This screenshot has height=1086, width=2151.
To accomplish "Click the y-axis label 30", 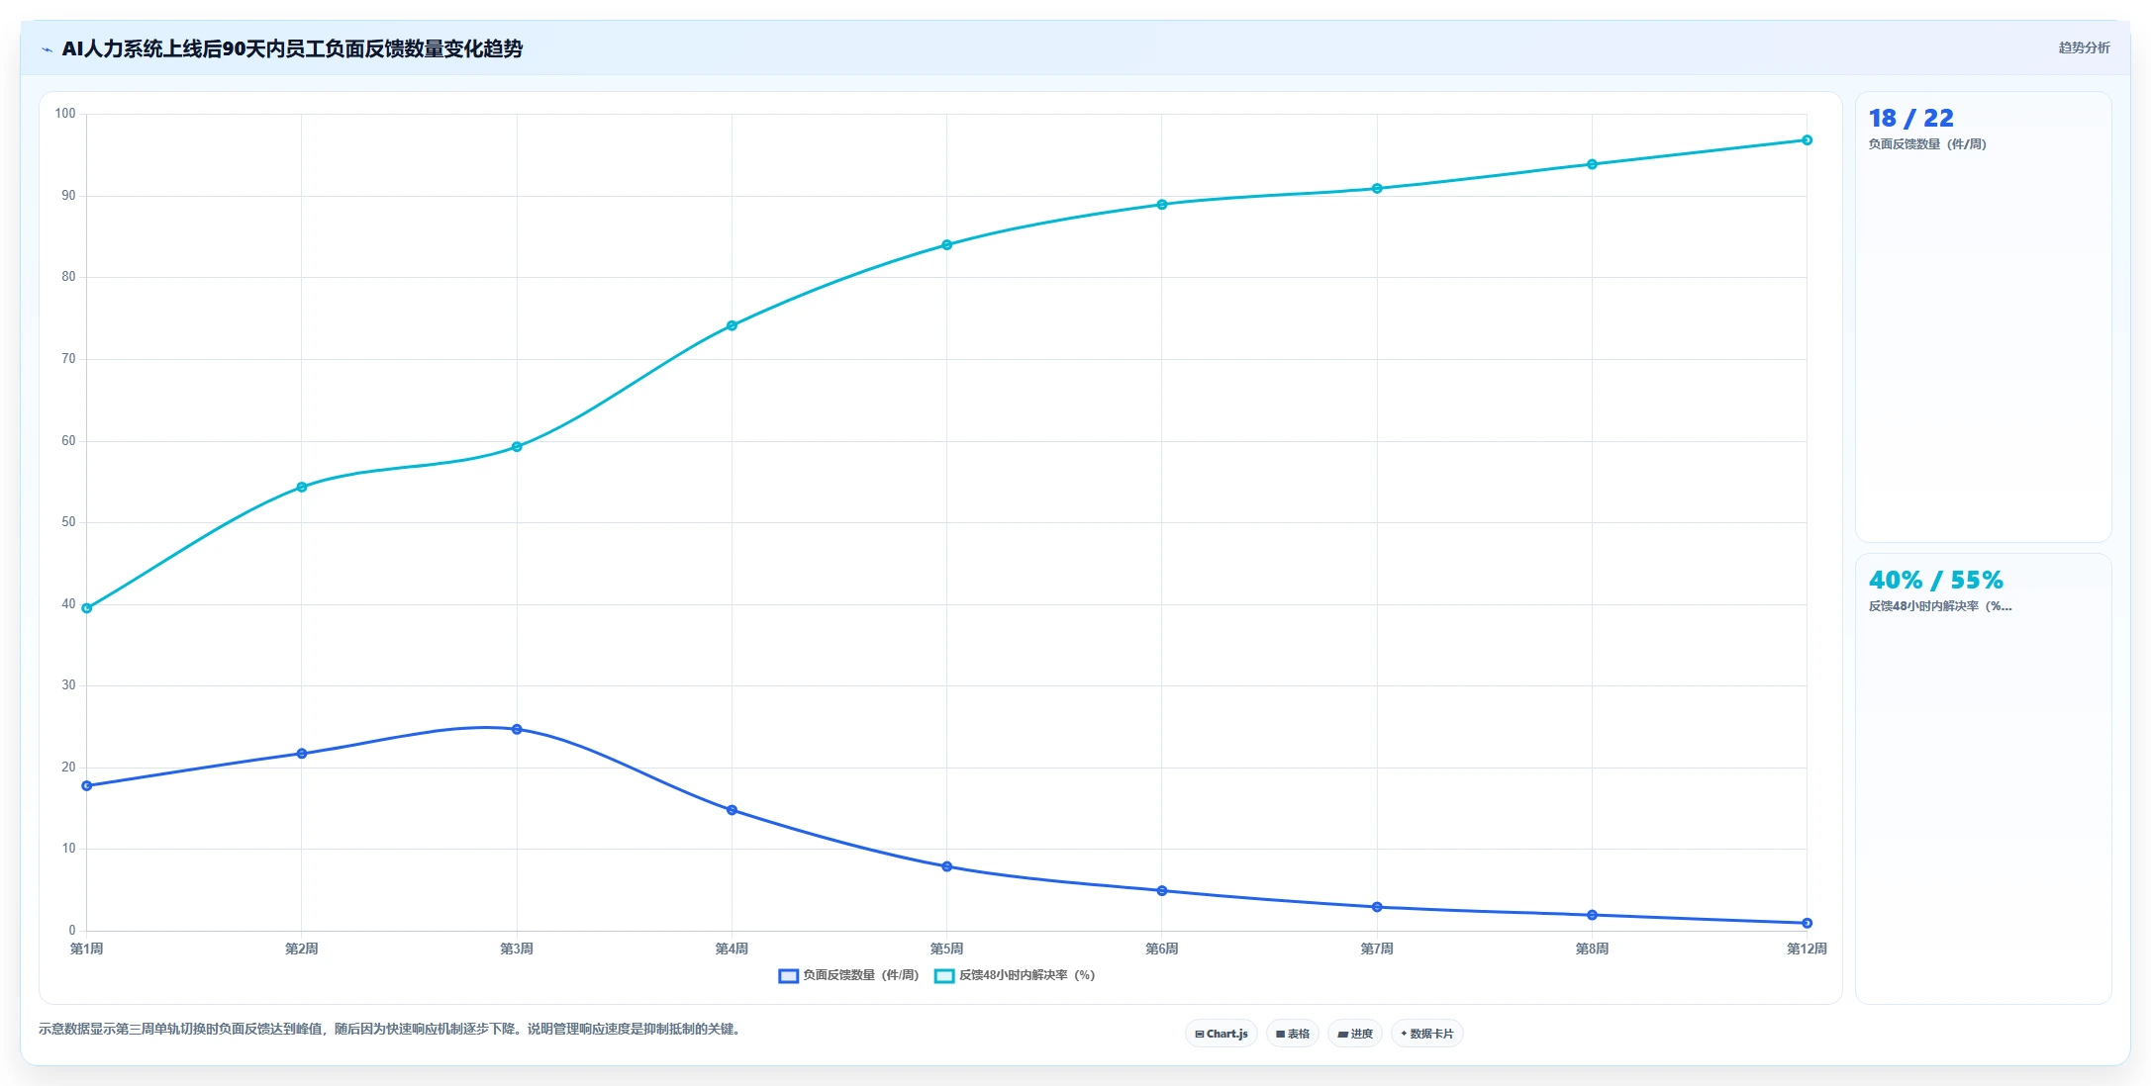I will (68, 685).
